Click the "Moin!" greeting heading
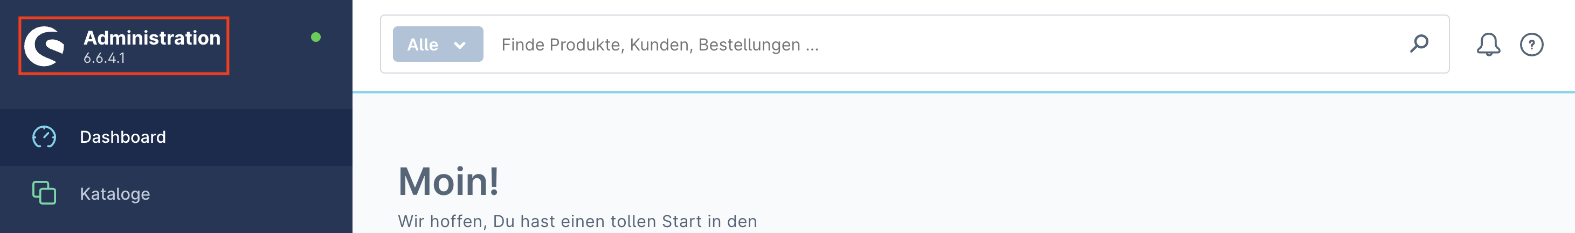Viewport: 1575px width, 233px height. 448,181
